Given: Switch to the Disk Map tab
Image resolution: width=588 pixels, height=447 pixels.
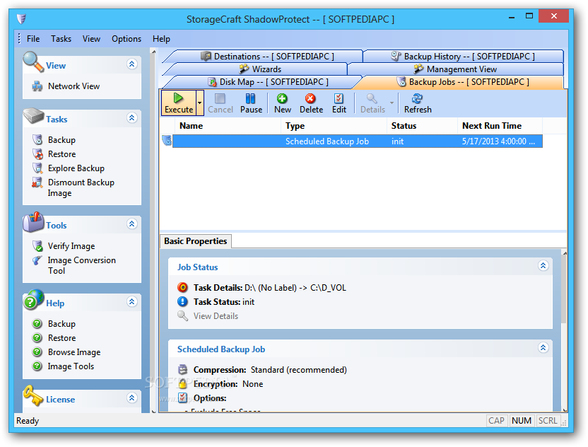Looking at the screenshot, I should tap(268, 82).
